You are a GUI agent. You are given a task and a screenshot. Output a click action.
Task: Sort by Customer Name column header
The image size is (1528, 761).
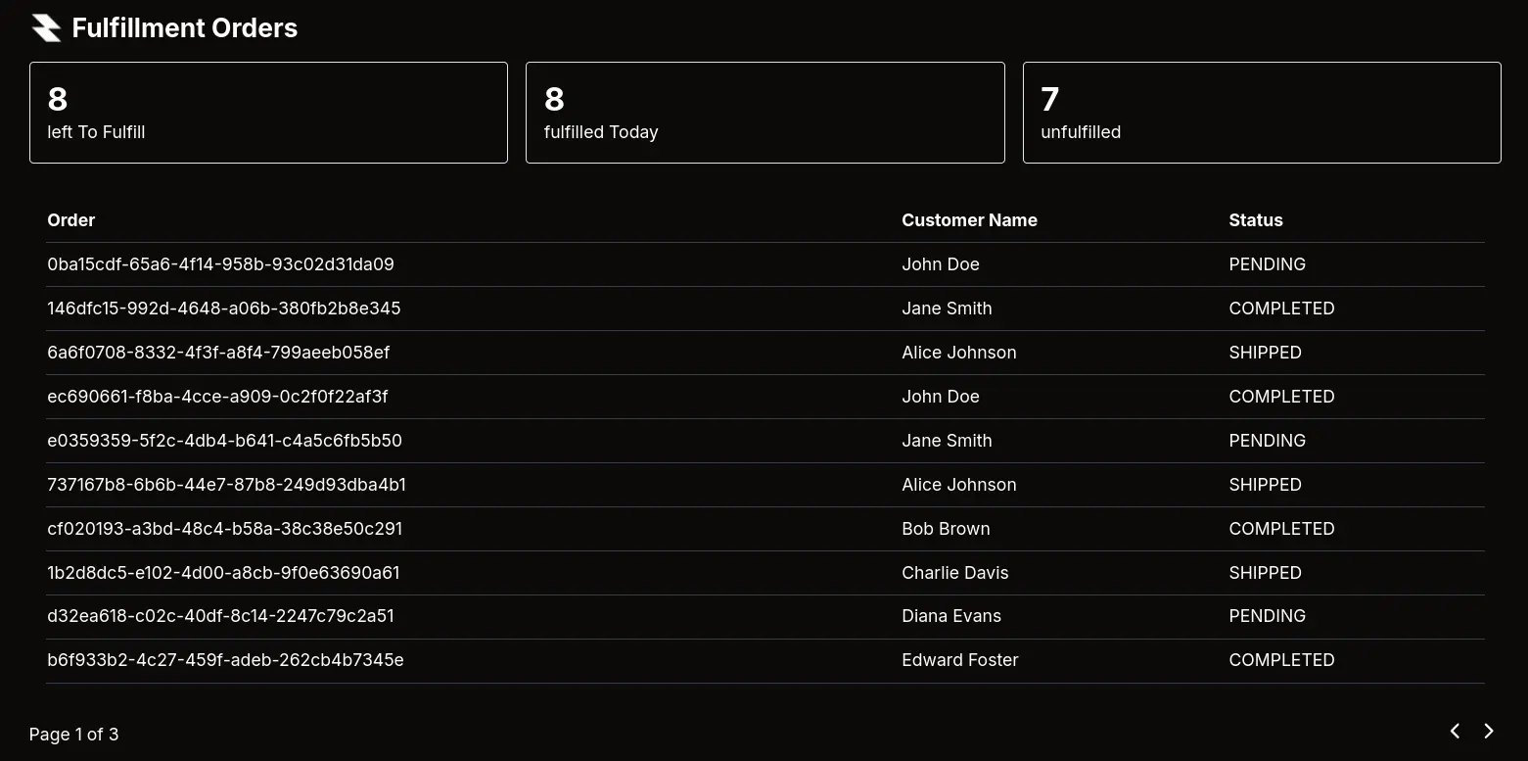click(x=969, y=220)
